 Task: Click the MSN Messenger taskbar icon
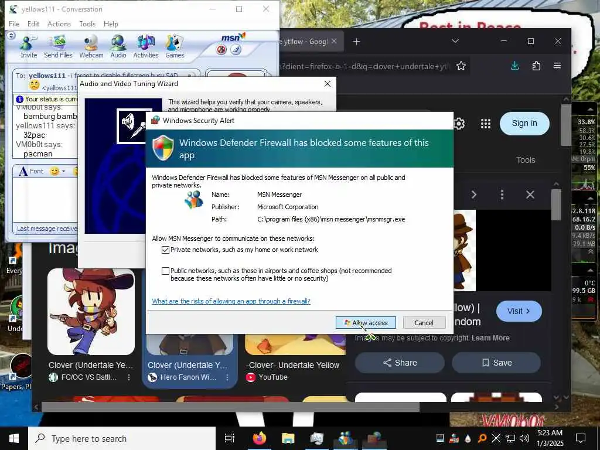click(x=346, y=438)
